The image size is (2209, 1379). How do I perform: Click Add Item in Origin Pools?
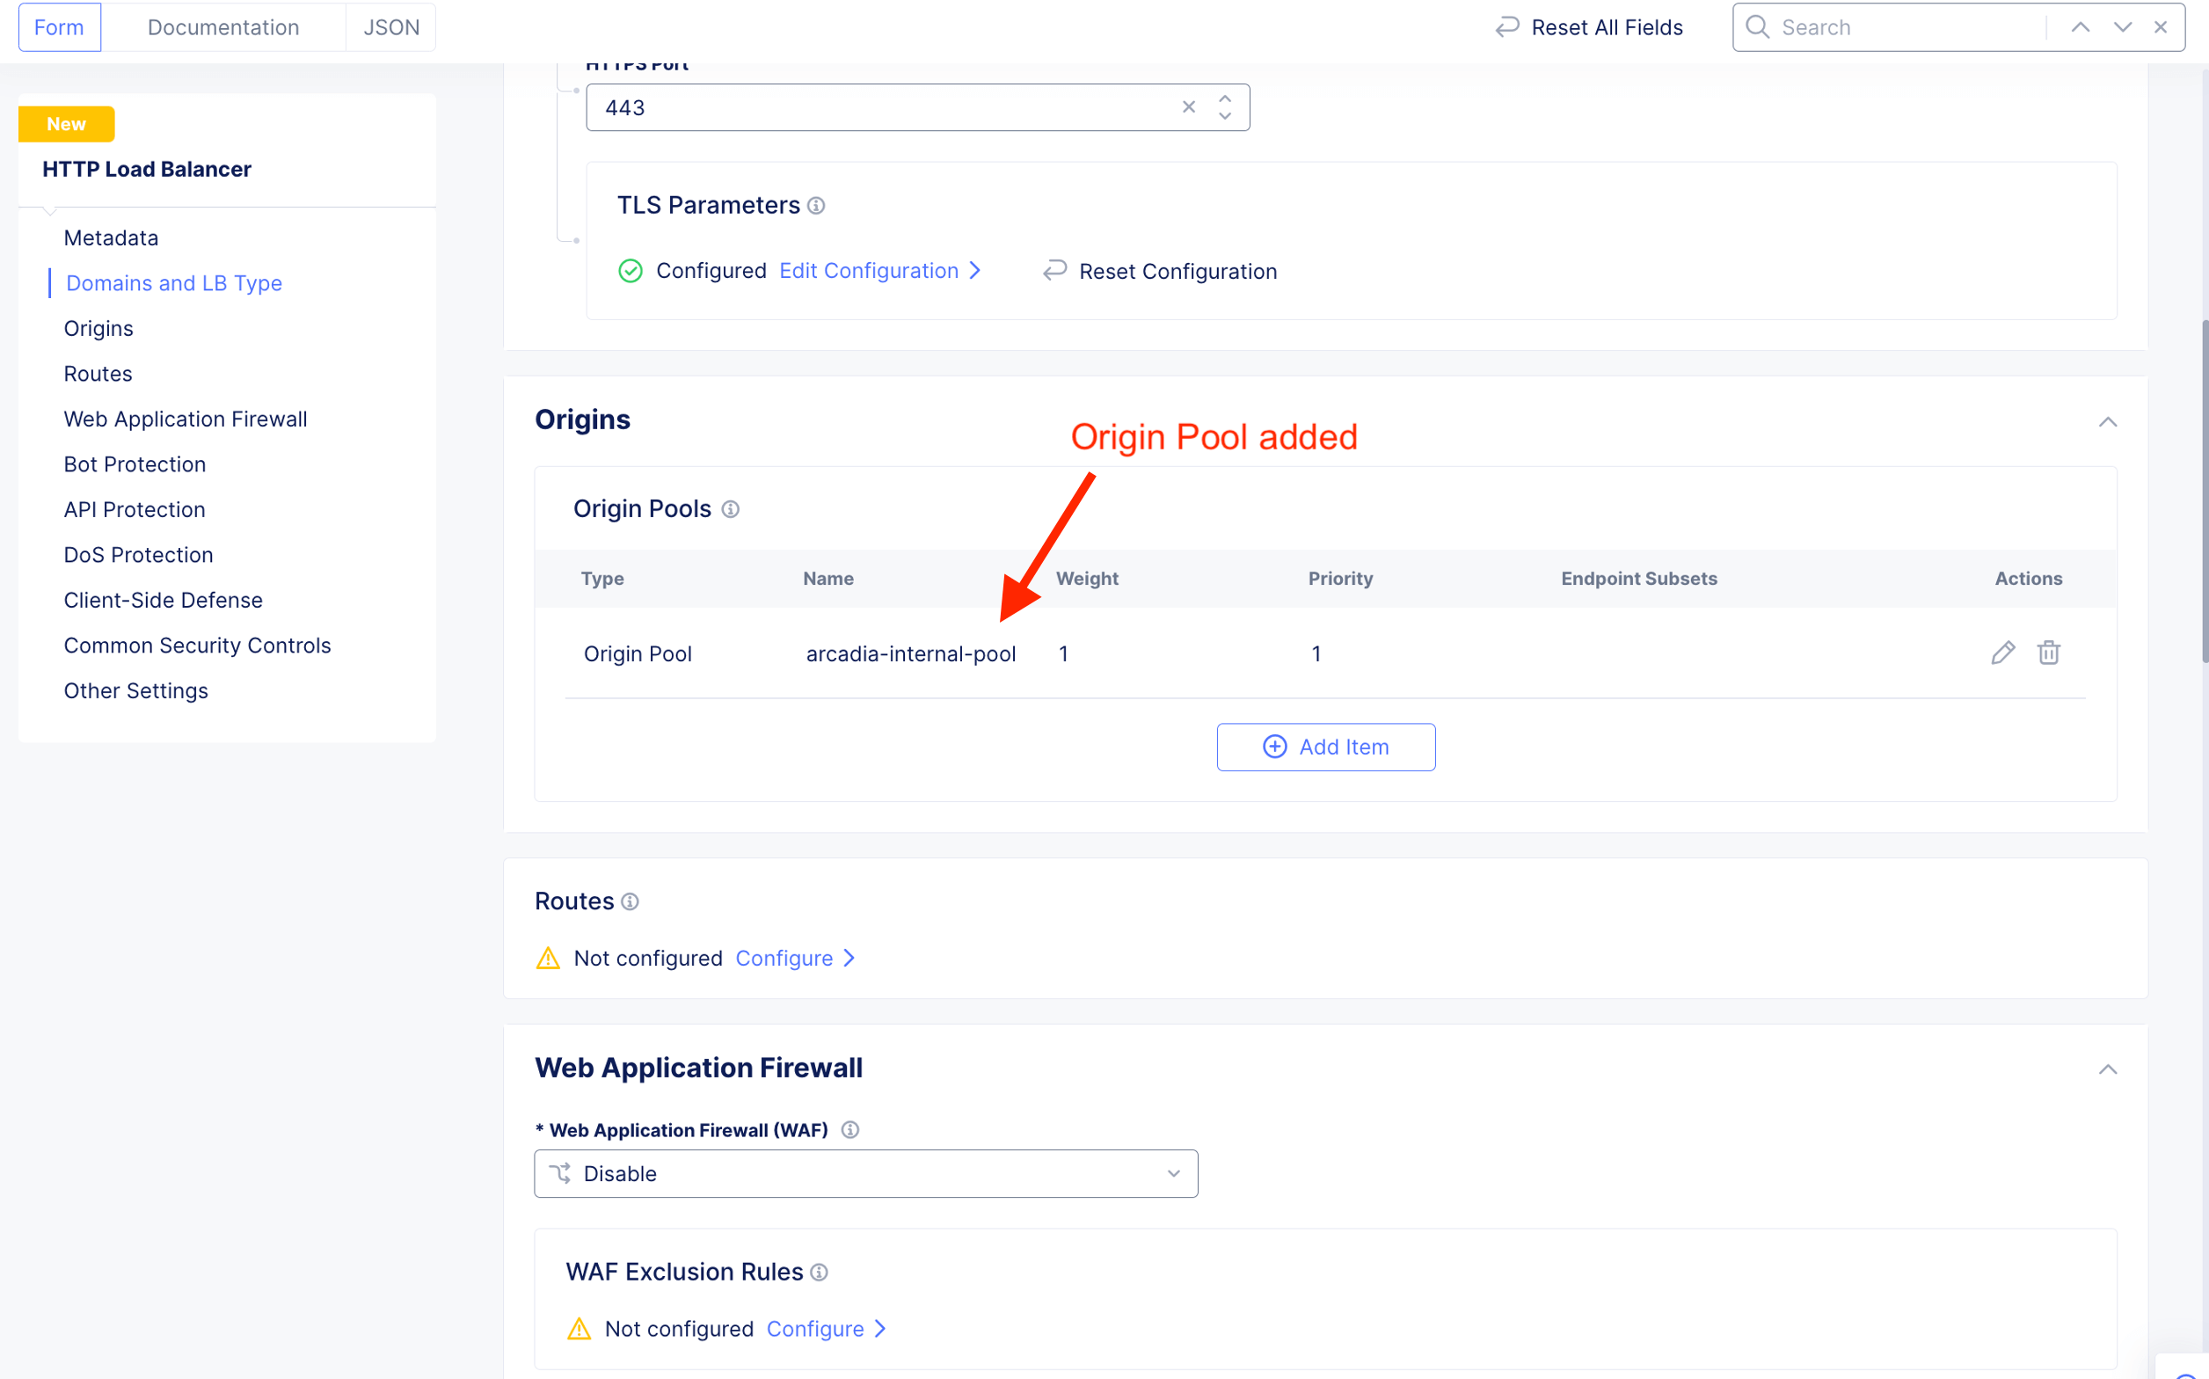[1325, 747]
